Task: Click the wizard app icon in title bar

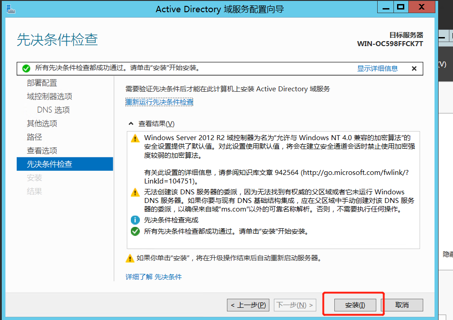Action: click(x=11, y=9)
